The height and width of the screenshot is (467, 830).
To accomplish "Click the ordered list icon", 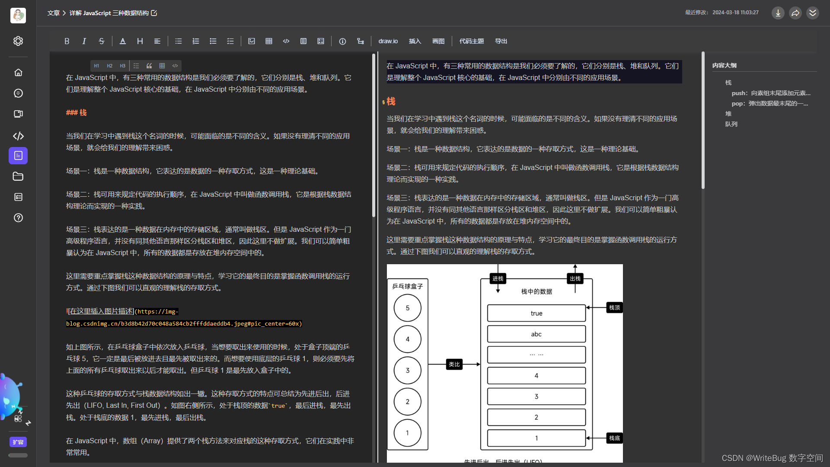I will pyautogui.click(x=196, y=41).
